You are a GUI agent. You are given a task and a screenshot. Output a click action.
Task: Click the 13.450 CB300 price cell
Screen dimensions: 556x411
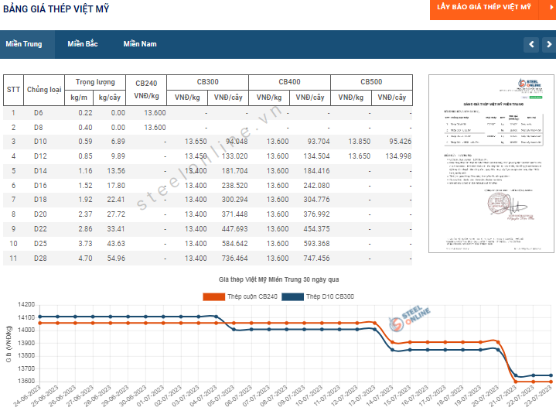click(196, 156)
